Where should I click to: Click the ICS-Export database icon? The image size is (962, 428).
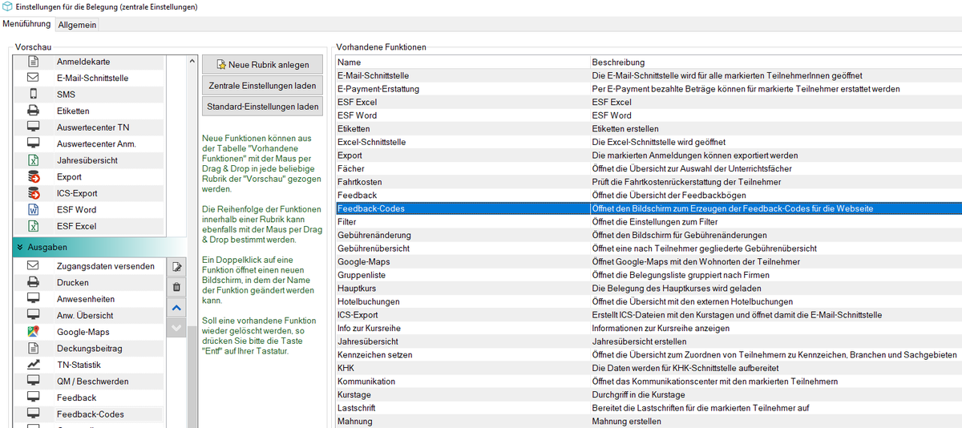point(34,193)
